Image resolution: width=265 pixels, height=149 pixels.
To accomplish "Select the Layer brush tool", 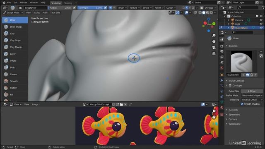I will [15, 54].
